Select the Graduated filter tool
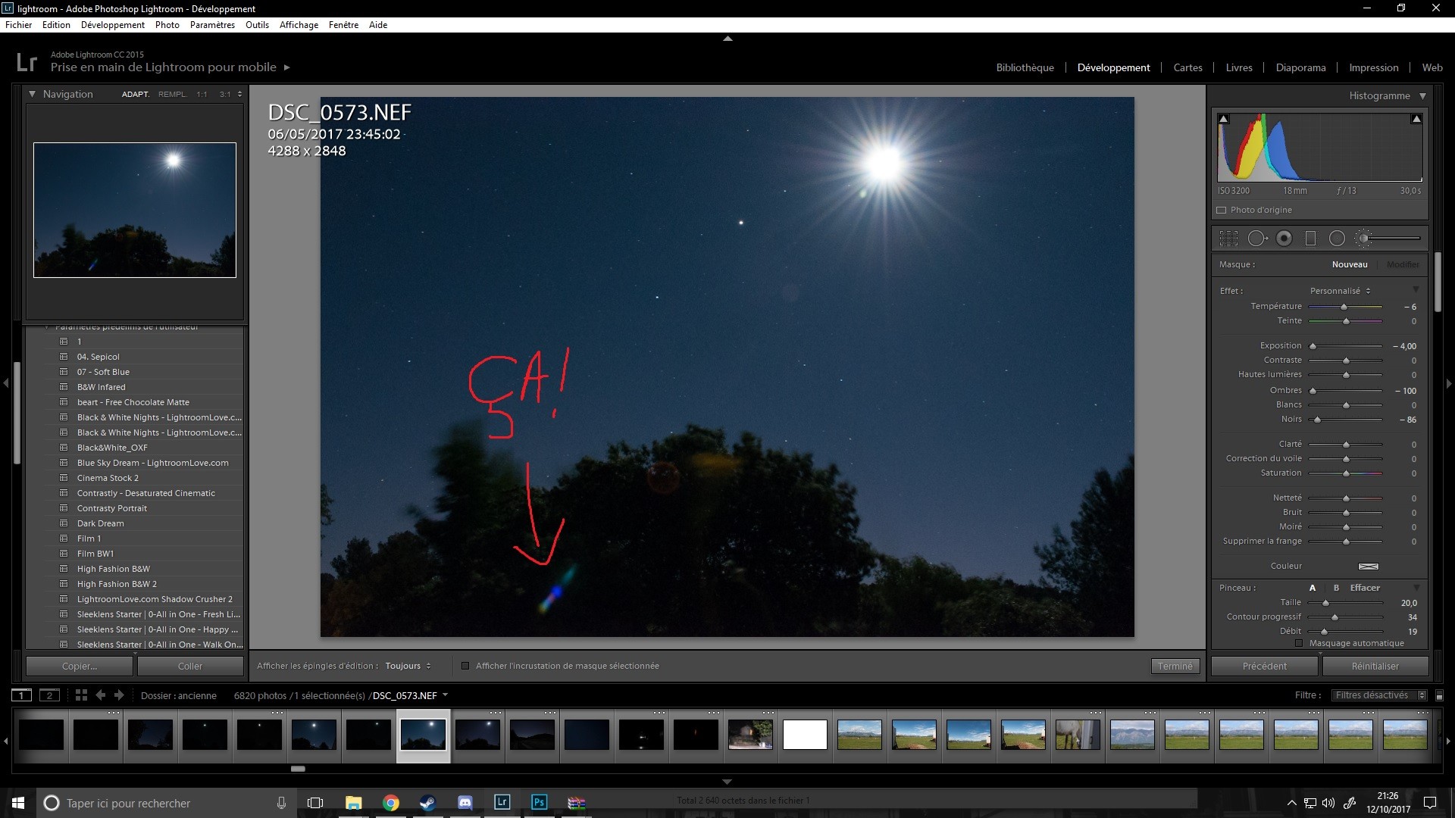Image resolution: width=1455 pixels, height=818 pixels. [1310, 239]
